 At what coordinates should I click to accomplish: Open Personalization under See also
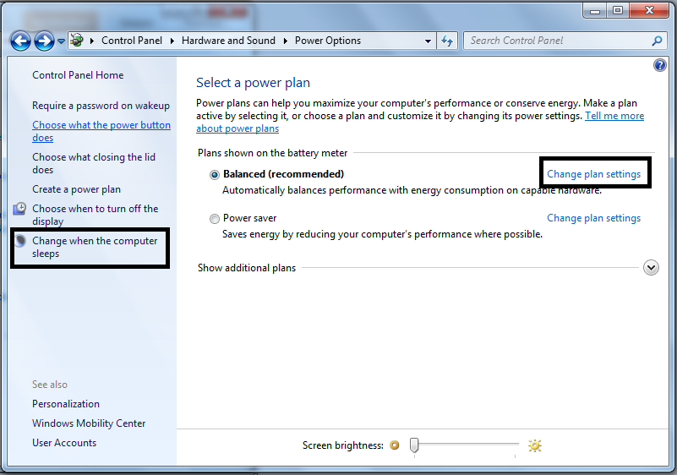point(66,404)
